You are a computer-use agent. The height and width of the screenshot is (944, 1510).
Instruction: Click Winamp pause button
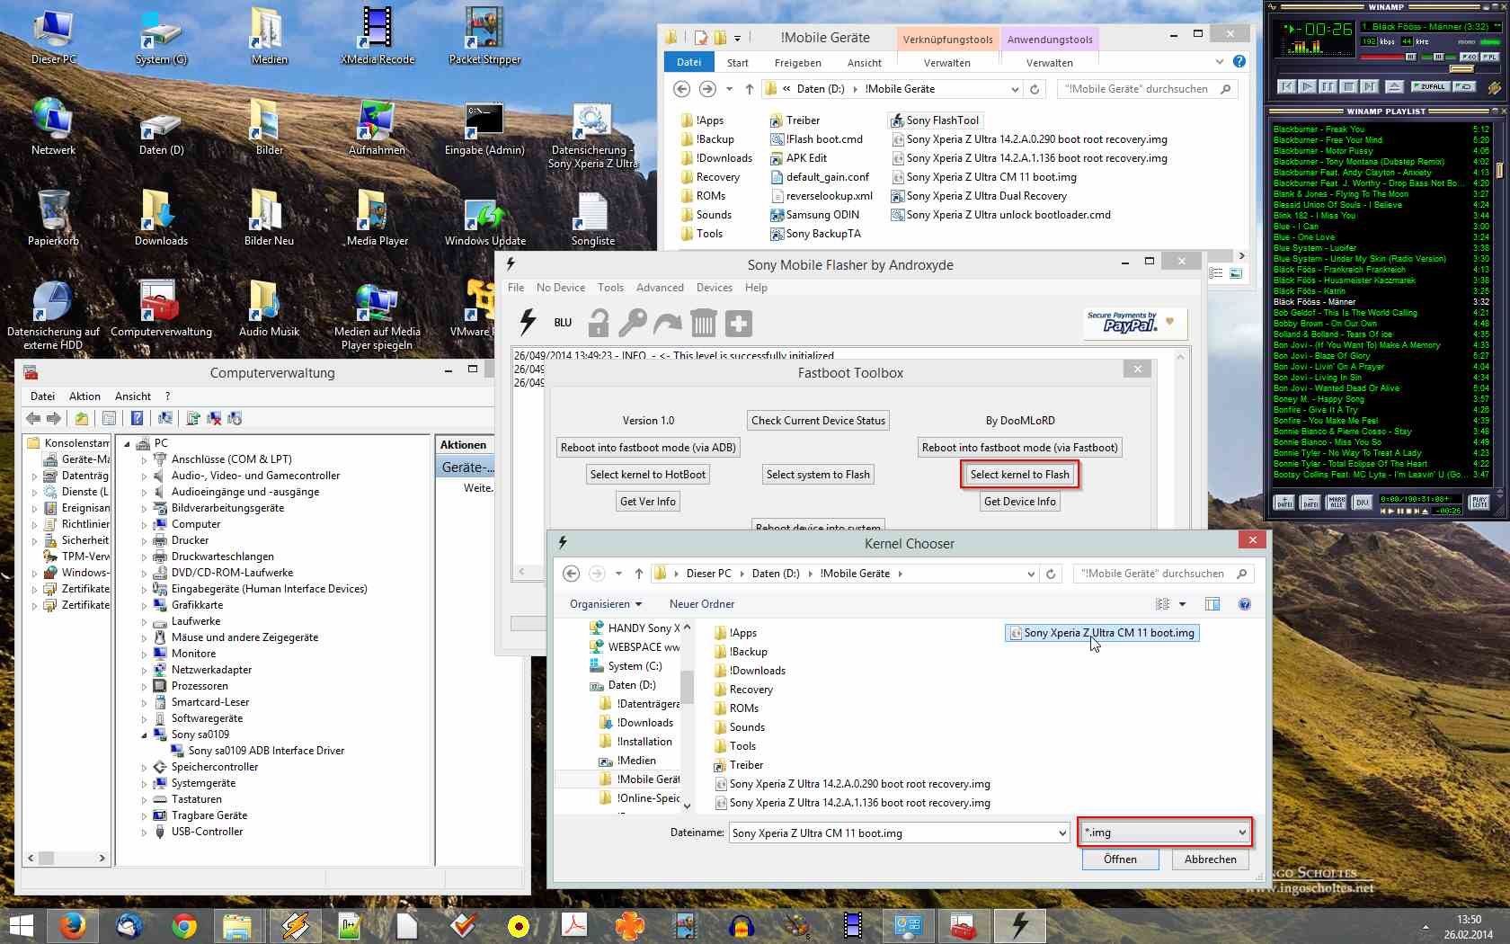coord(1328,86)
